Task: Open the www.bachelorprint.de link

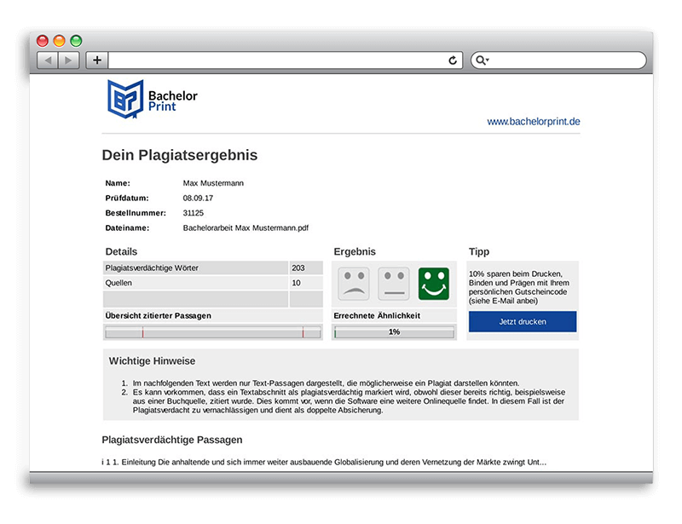Action: tap(534, 122)
